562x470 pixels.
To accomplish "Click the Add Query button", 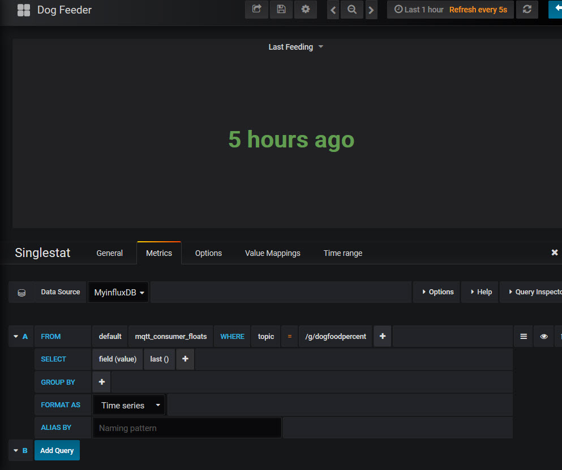I will pos(57,450).
